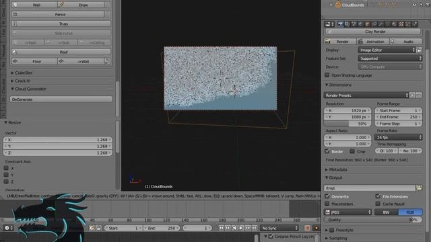Enable the Cache Result checkbox
Viewport: 431px width, 242px height.
pos(378,204)
